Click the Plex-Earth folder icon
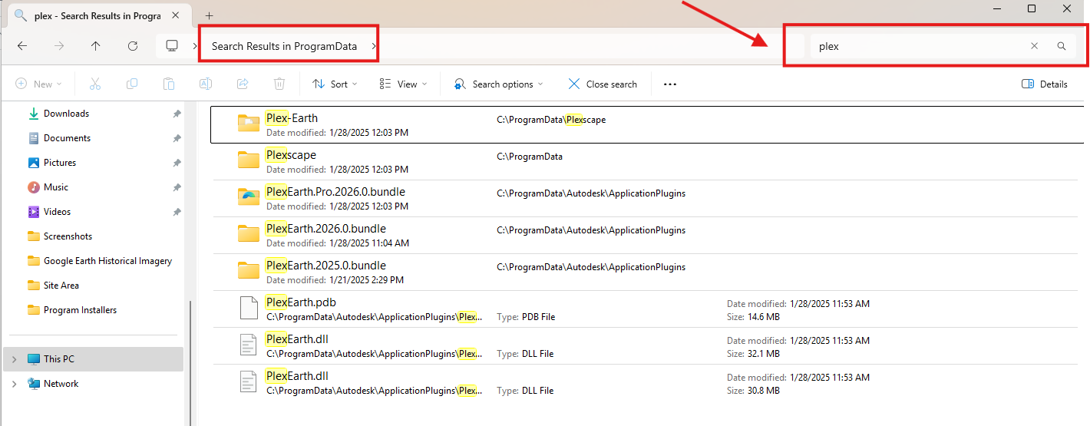The image size is (1090, 426). pyautogui.click(x=249, y=124)
